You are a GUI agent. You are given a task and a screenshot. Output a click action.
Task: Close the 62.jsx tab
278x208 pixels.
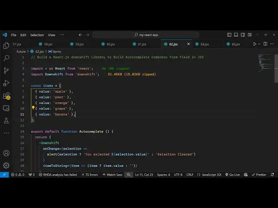189,44
